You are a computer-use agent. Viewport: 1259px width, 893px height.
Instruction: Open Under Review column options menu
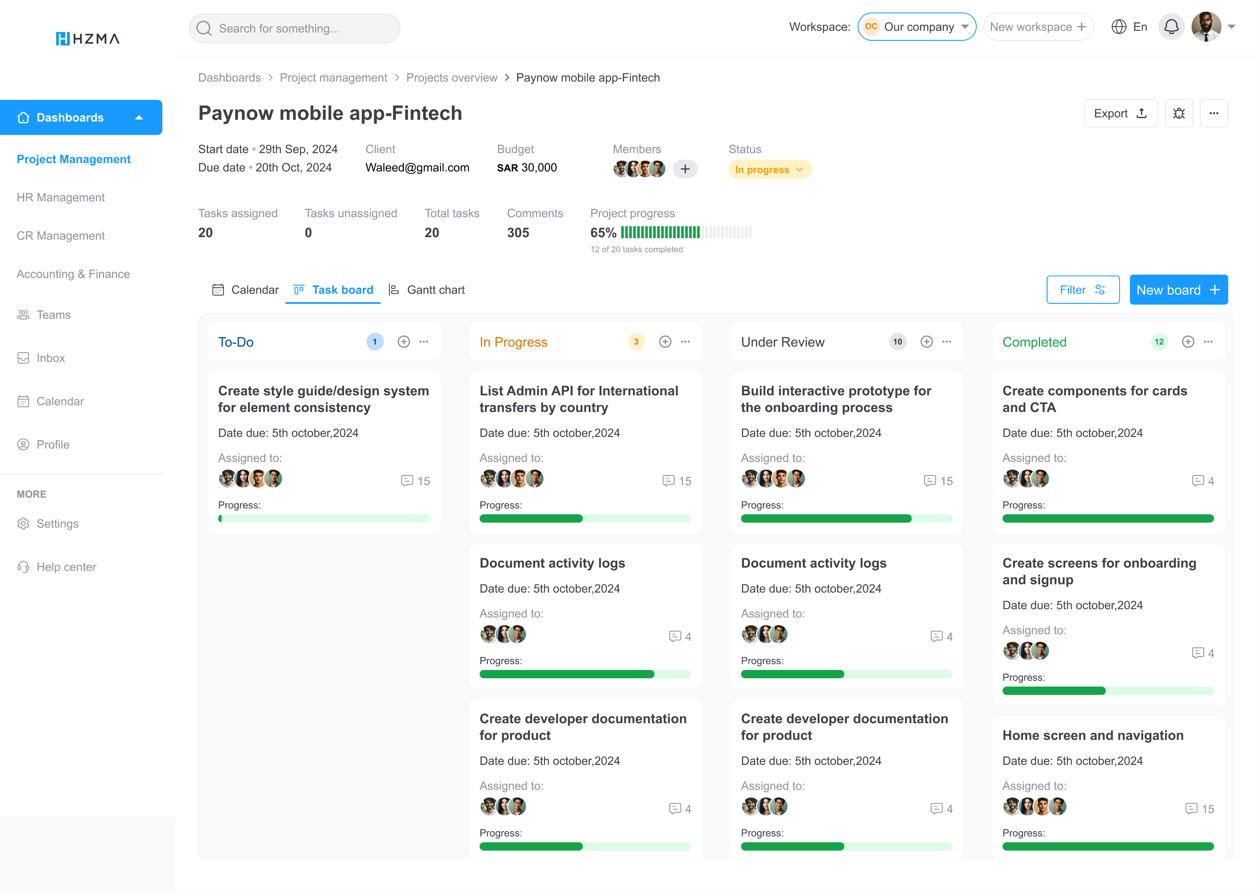(x=946, y=342)
